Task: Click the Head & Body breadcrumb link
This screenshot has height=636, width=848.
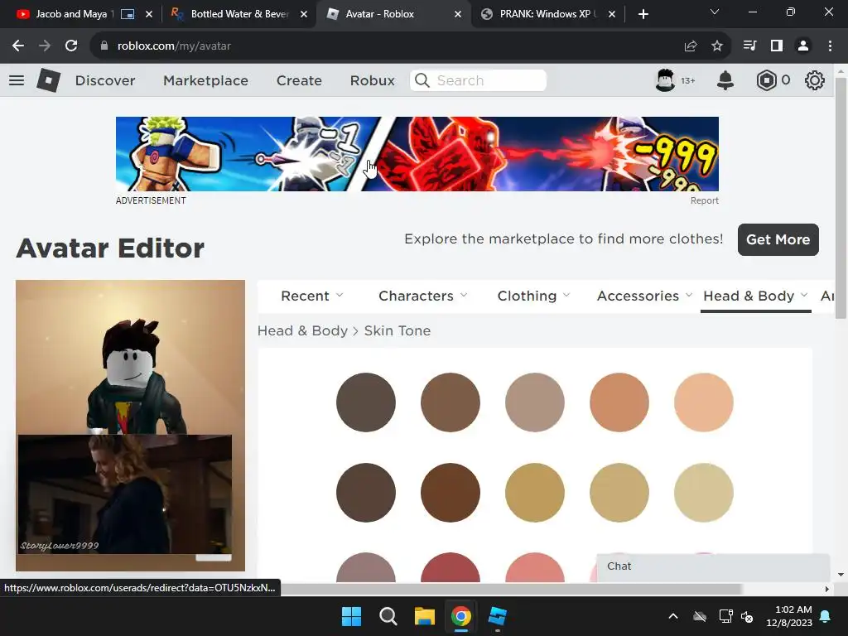Action: click(302, 330)
